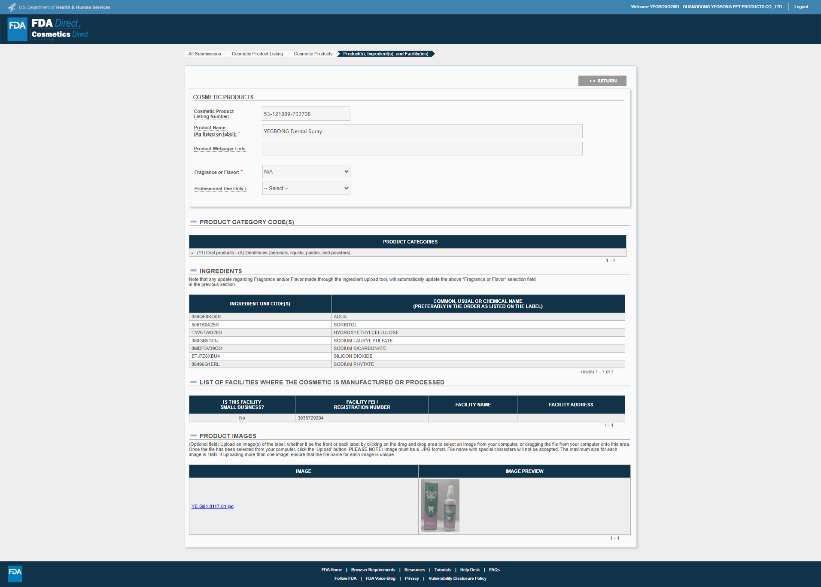Click facility registration number 3035729294

point(362,418)
